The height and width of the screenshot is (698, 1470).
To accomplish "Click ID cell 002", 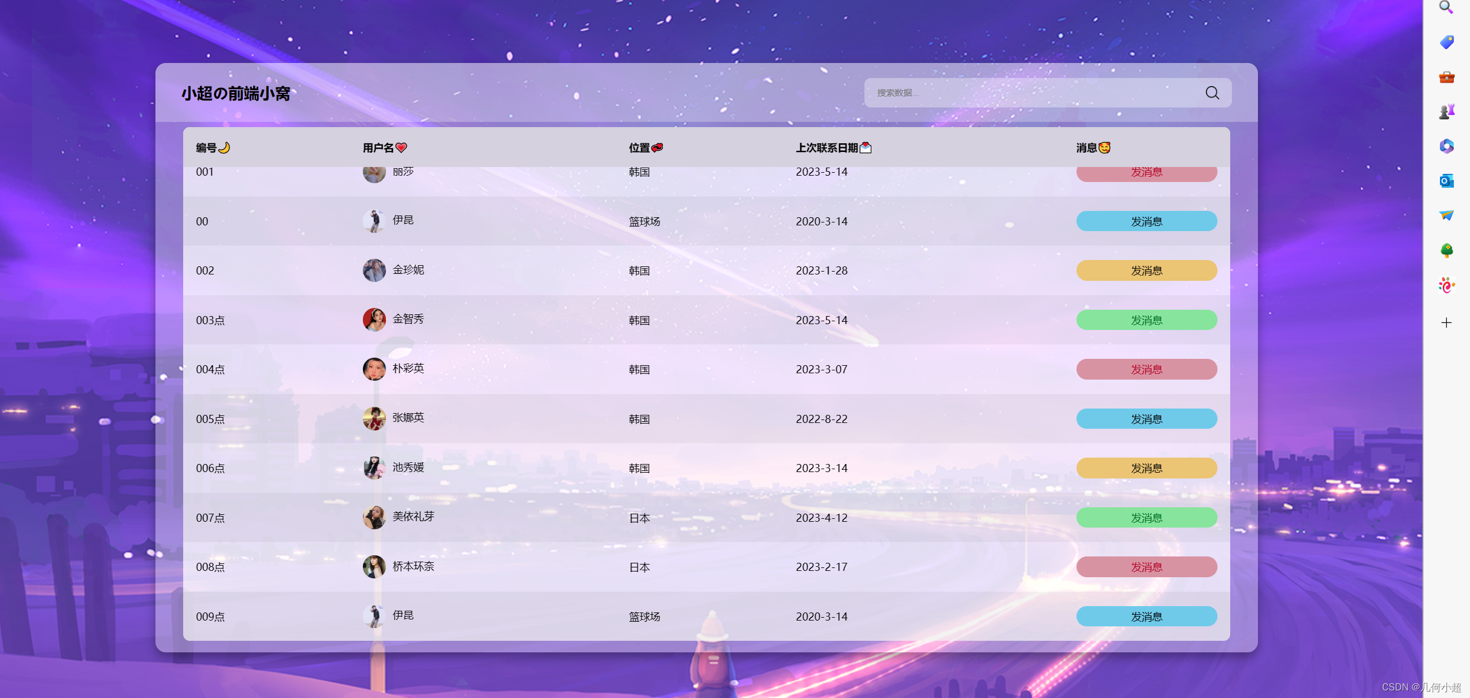I will pyautogui.click(x=205, y=270).
